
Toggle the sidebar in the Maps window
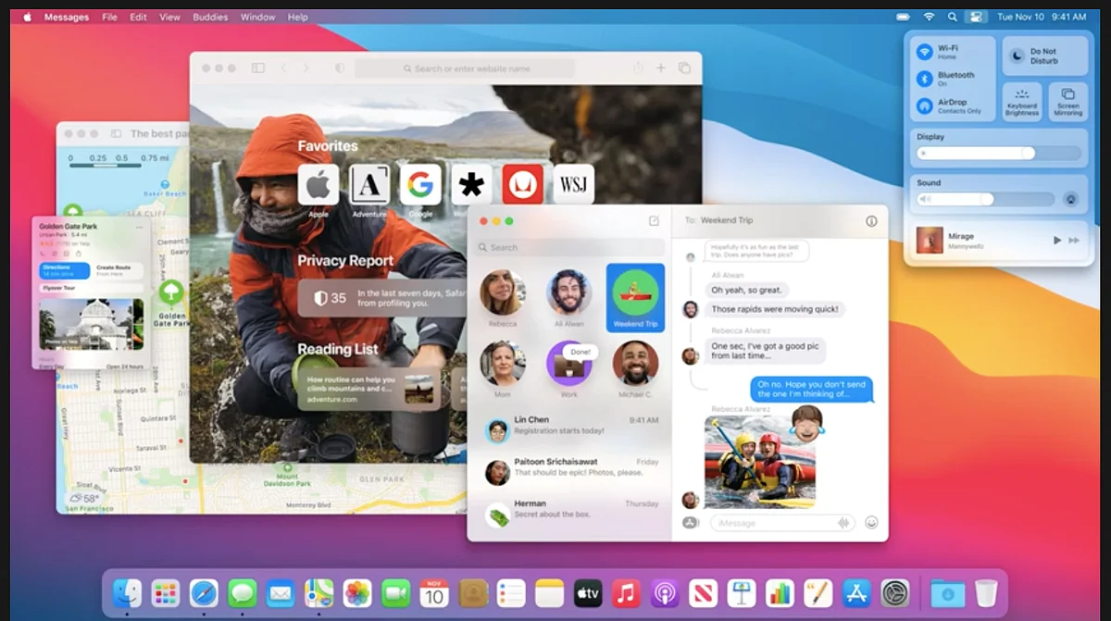(116, 134)
